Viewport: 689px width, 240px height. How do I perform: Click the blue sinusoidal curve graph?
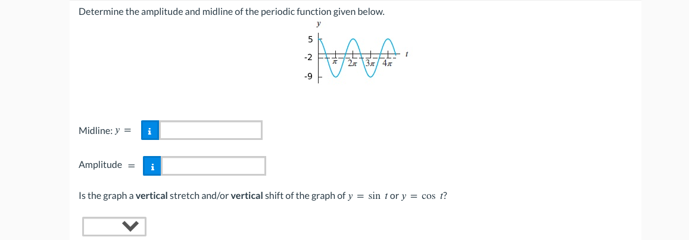[357, 58]
